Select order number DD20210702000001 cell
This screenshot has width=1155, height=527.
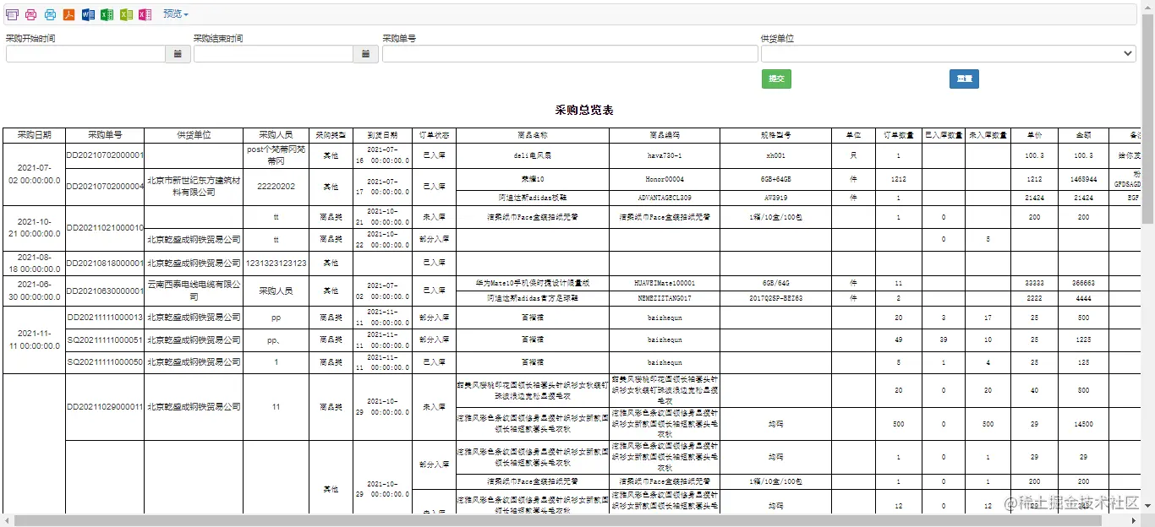(x=103, y=155)
